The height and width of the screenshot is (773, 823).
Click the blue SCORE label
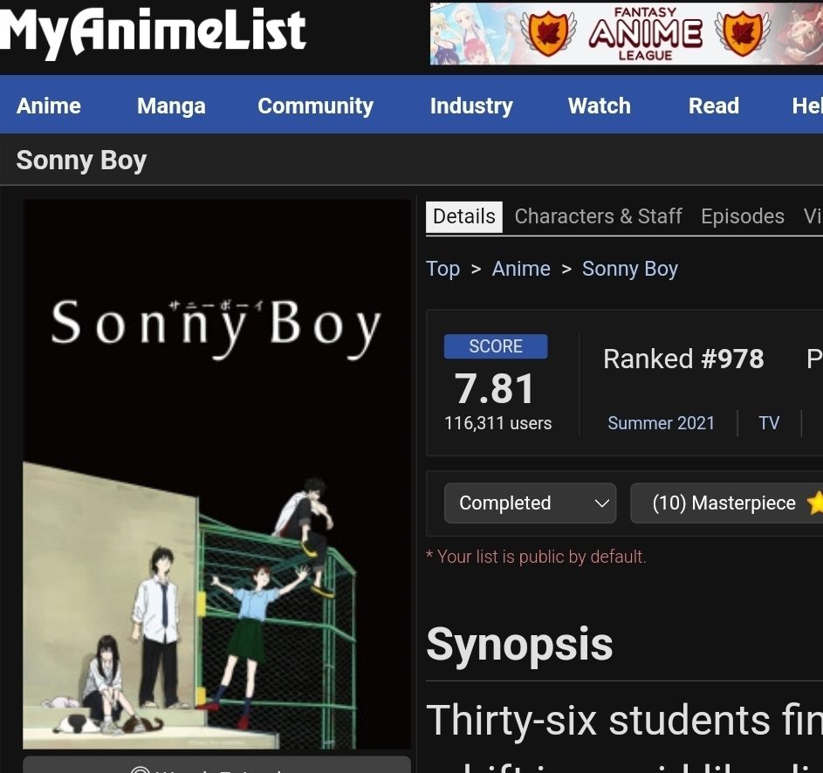pos(496,346)
